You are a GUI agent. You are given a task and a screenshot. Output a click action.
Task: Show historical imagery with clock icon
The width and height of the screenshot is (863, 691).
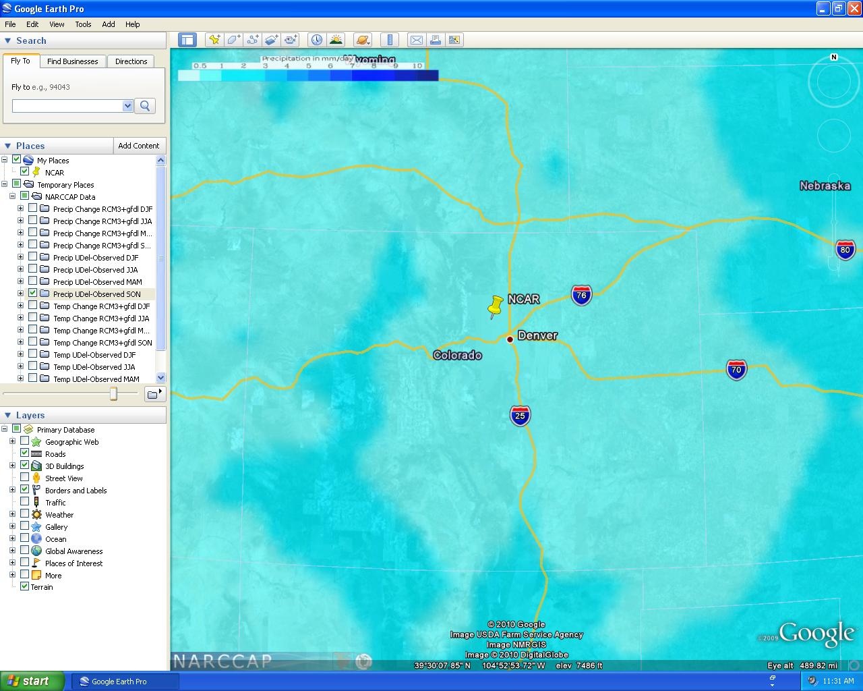coord(317,40)
